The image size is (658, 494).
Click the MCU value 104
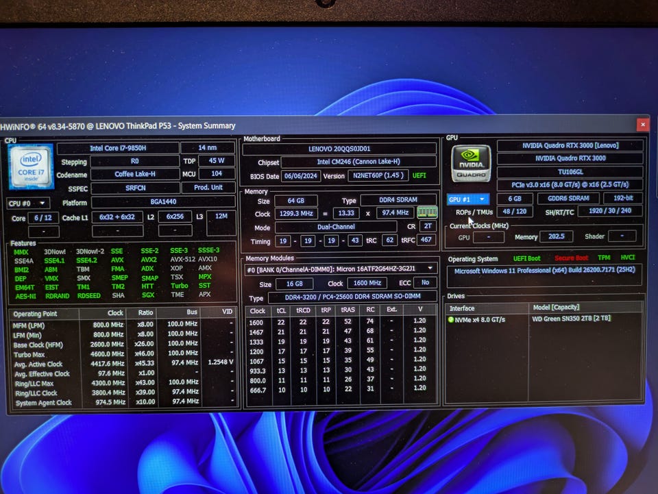point(217,173)
